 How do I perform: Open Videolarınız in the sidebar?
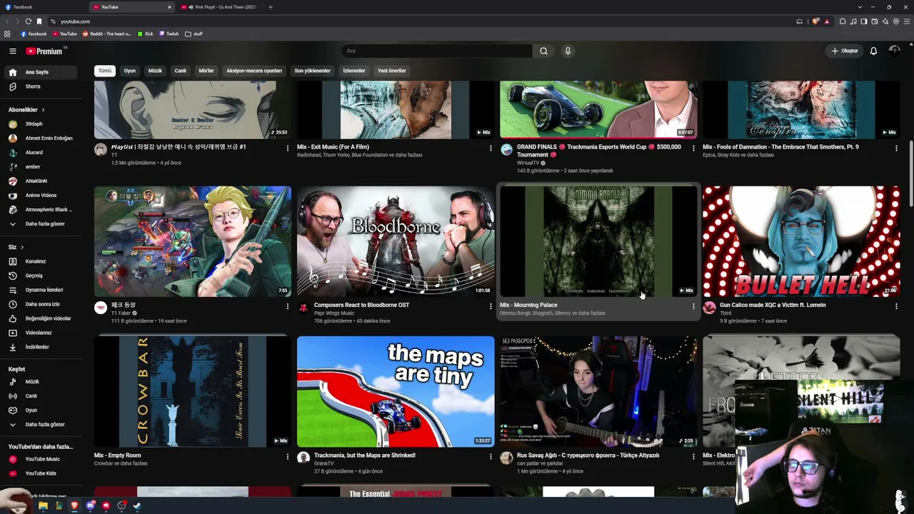point(41,333)
